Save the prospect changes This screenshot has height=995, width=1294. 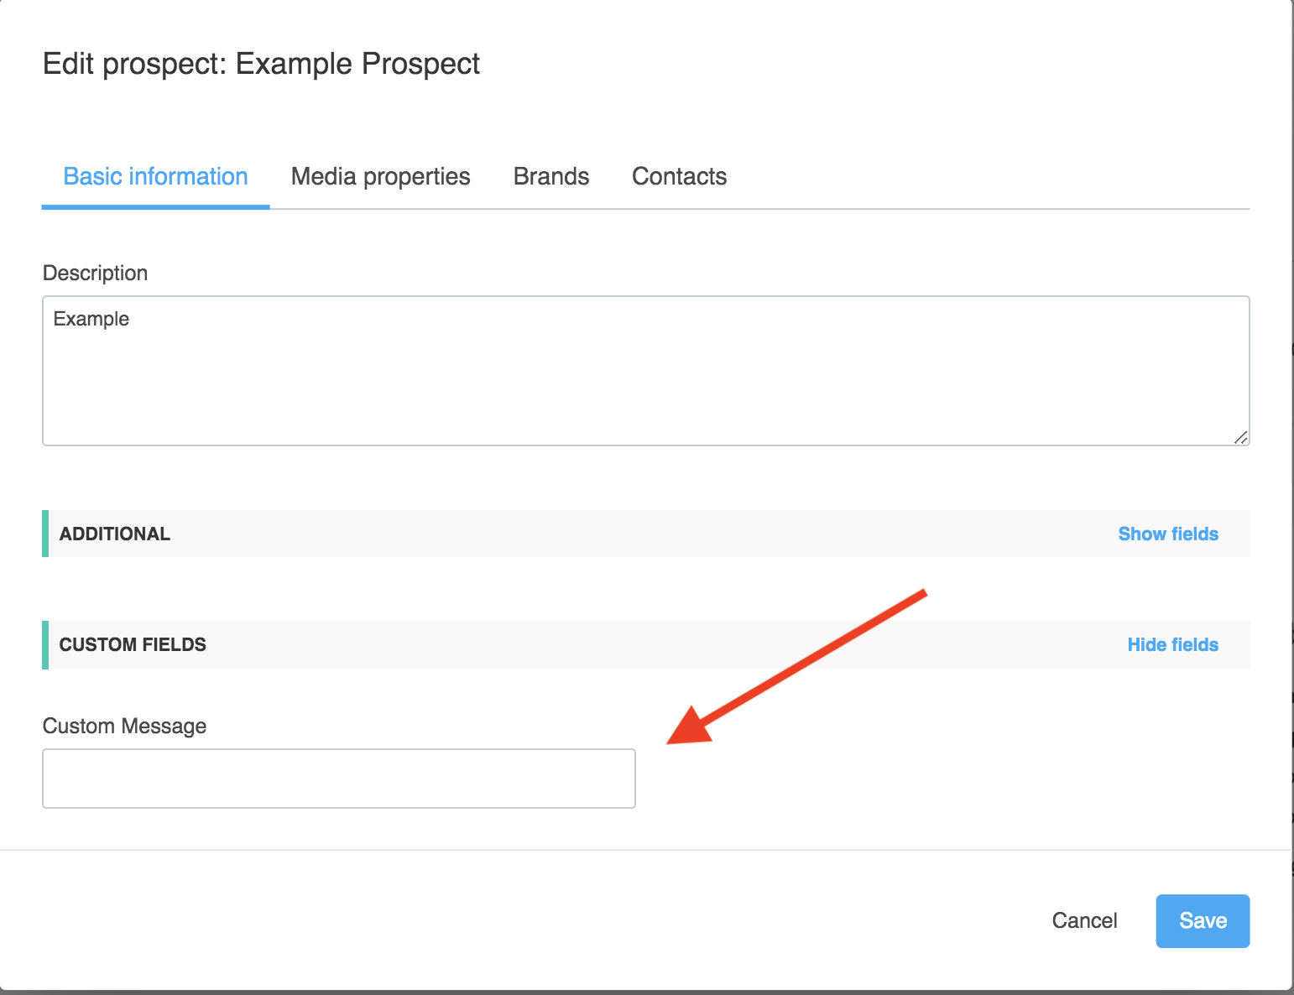pos(1202,921)
